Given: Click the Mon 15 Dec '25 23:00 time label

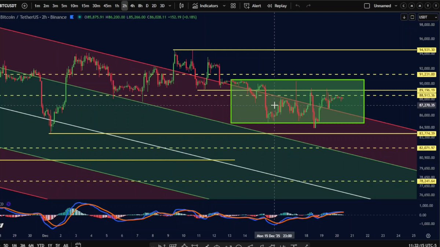Looking at the screenshot, I should (x=274, y=236).
